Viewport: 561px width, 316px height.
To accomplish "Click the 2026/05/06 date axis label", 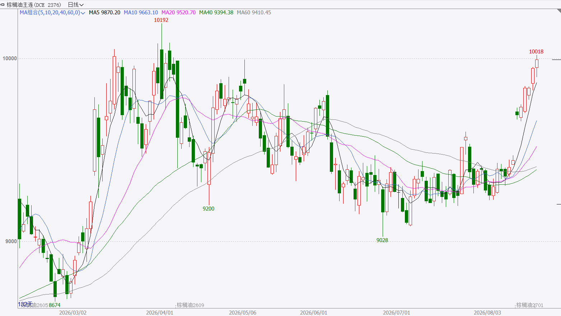I will 243,313.
